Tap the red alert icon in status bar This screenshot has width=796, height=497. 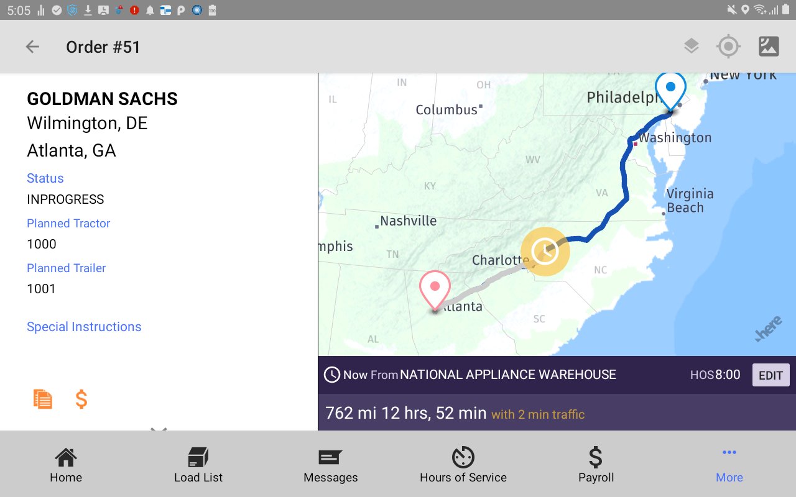134,10
